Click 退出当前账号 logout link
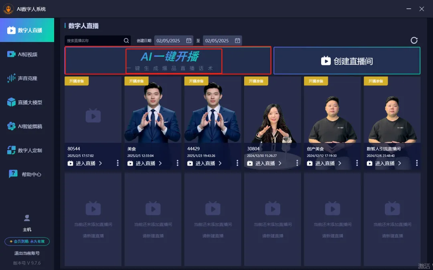This screenshot has height=270, width=433. (27, 253)
